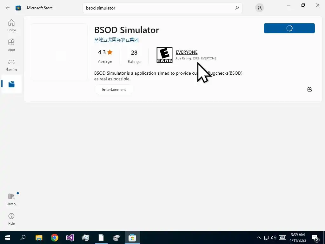Screen dimensions: 325x244
Task: Click the 28 Ratings count
Action: coord(134,56)
